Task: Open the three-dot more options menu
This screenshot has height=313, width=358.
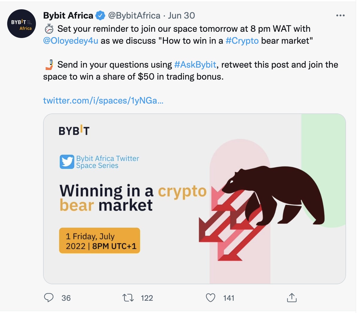Action: pyautogui.click(x=340, y=16)
